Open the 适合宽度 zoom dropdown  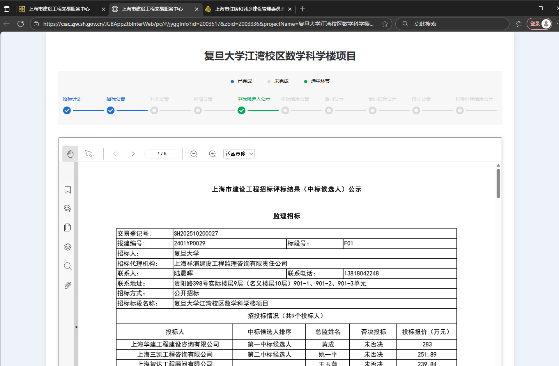pyautogui.click(x=239, y=154)
